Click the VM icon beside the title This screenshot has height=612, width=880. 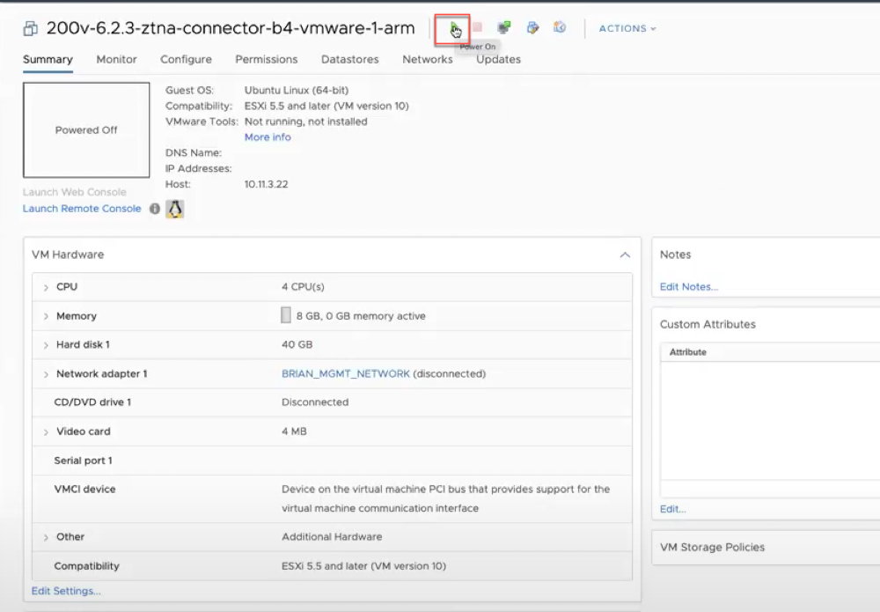click(x=31, y=29)
